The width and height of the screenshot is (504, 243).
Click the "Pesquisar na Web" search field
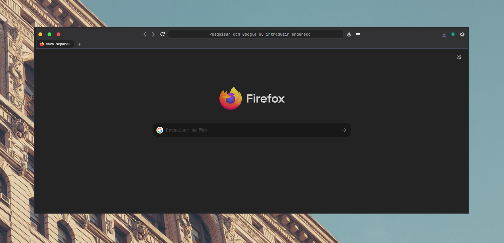252,130
